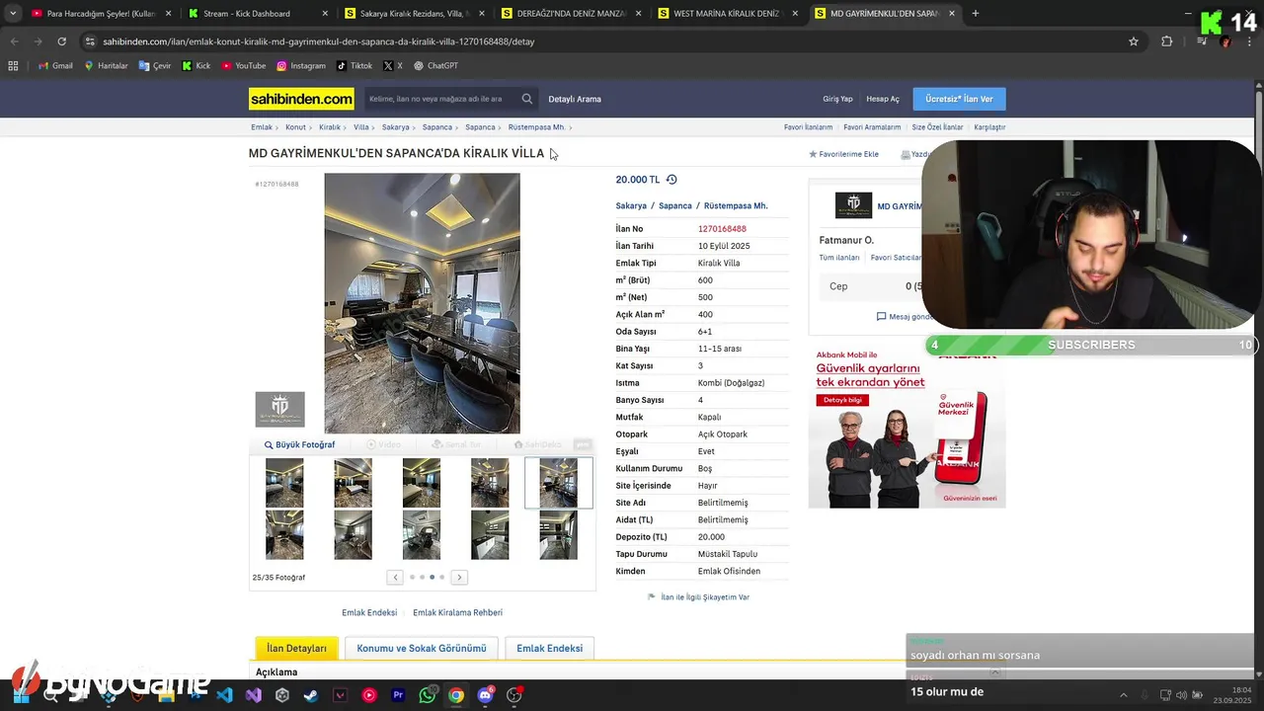Open Adobe Premiere Pro from the taskbar

coord(398,695)
